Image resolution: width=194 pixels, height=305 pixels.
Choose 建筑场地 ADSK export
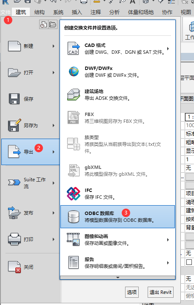(x=117, y=95)
